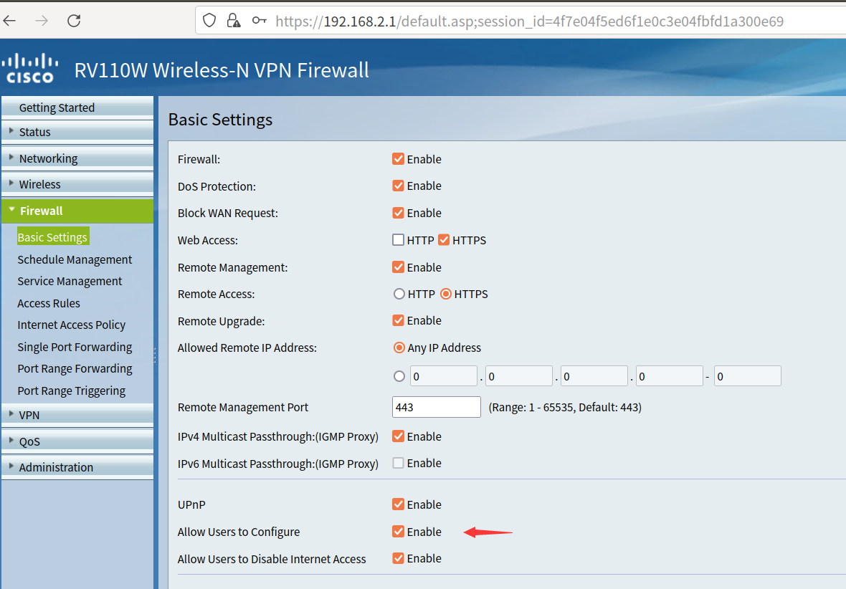The height and width of the screenshot is (589, 846).
Task: Click the sidebar resize handle dots
Action: coord(155,355)
